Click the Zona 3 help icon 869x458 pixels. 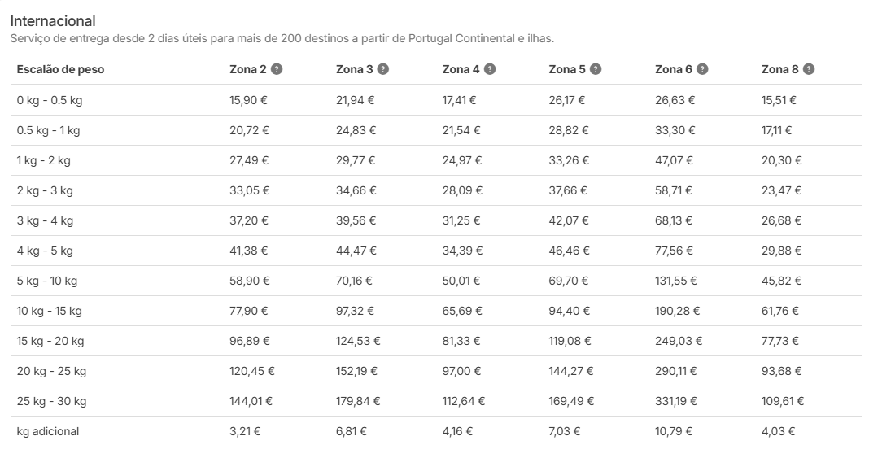click(x=383, y=69)
